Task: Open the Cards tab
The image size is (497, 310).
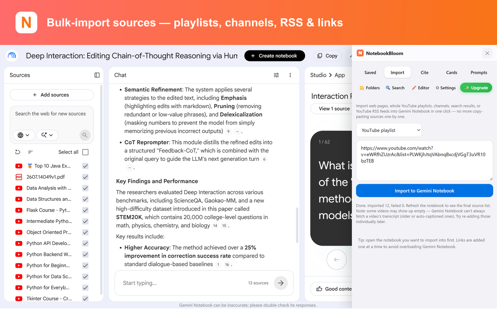Action: [x=452, y=72]
